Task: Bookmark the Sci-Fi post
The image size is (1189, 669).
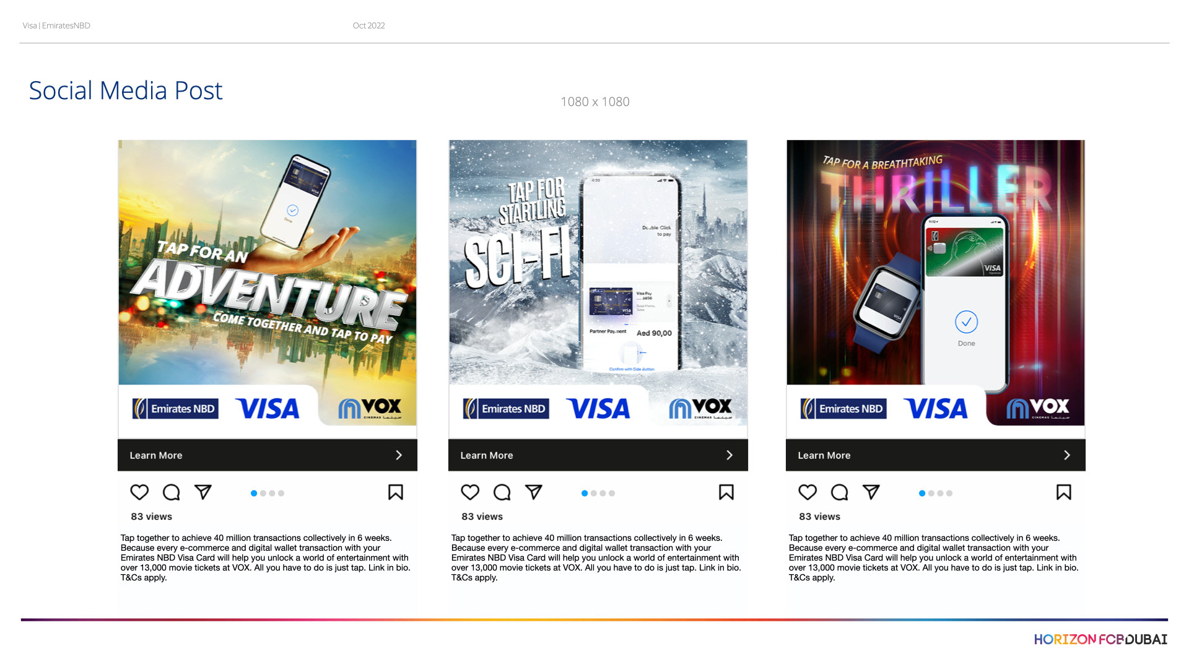Action: [x=726, y=492]
